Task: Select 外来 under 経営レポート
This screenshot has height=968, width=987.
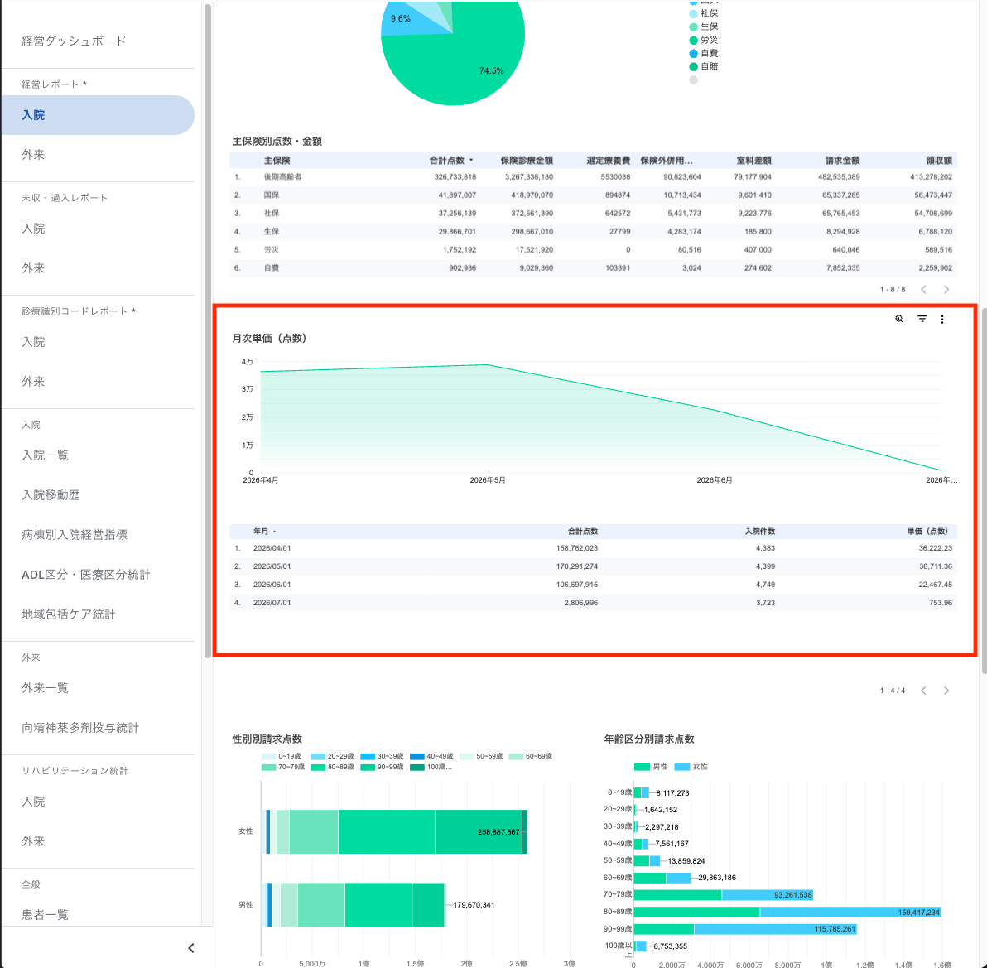Action: (x=33, y=155)
